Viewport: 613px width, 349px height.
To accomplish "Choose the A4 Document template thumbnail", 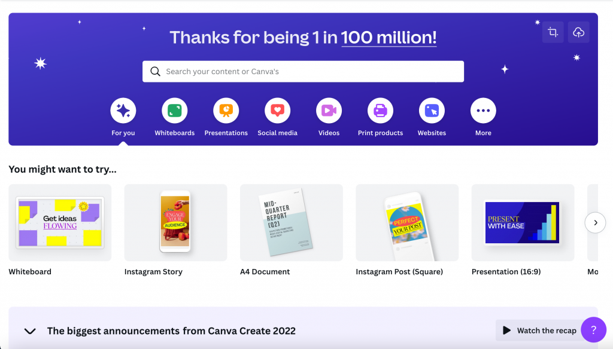I will click(x=292, y=222).
